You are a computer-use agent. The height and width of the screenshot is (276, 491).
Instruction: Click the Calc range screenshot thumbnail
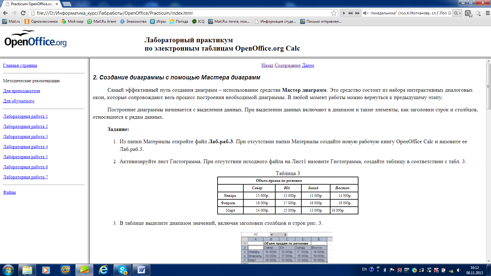287,247
